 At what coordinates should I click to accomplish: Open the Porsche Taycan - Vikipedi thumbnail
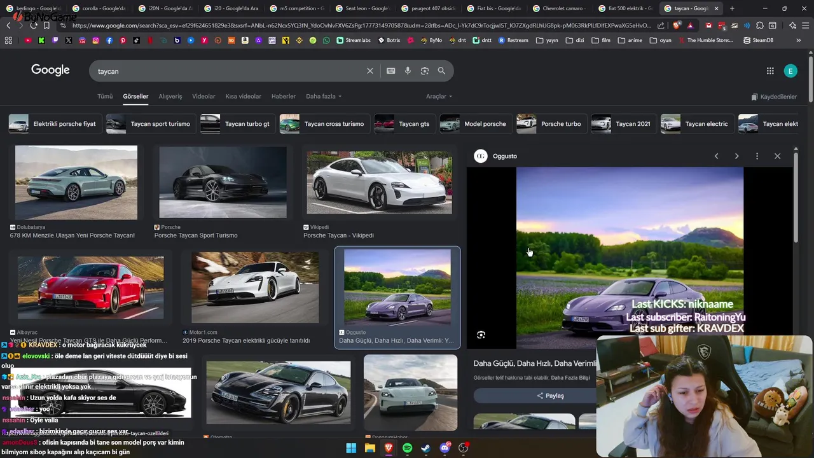pos(380,183)
